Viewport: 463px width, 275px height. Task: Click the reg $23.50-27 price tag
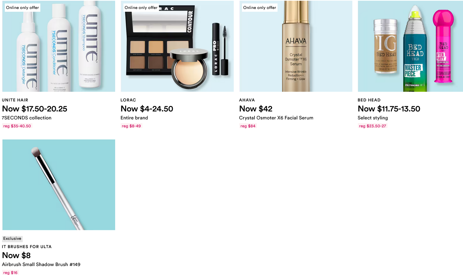click(x=373, y=126)
